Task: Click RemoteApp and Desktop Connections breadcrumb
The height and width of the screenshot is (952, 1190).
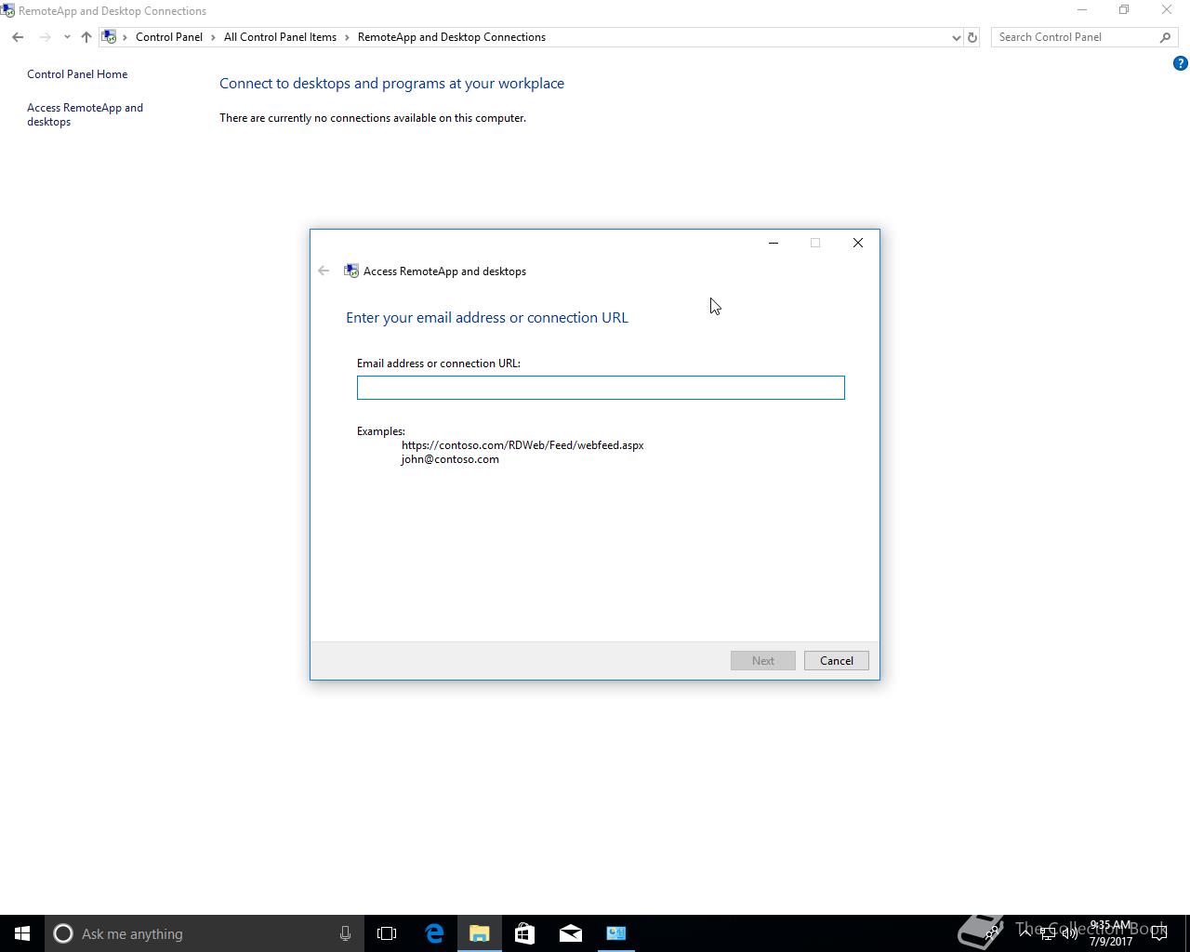Action: click(452, 37)
